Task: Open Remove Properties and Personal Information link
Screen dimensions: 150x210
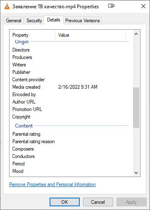Action: [x=52, y=184]
